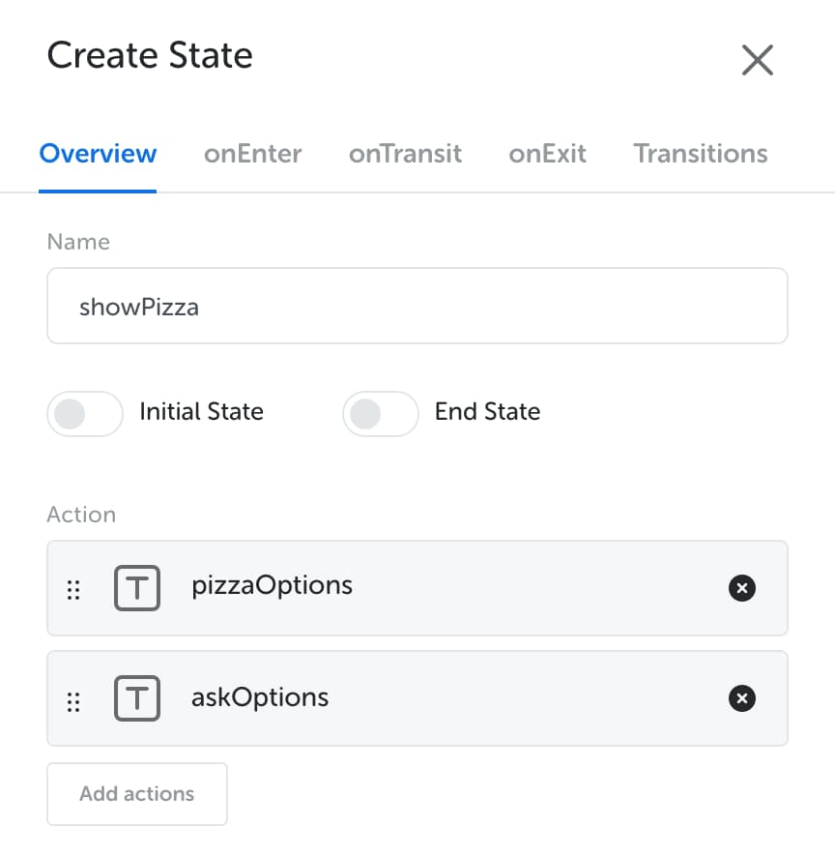Image resolution: width=835 pixels, height=857 pixels.
Task: Remove the pizzaOptions action
Action: (x=741, y=588)
